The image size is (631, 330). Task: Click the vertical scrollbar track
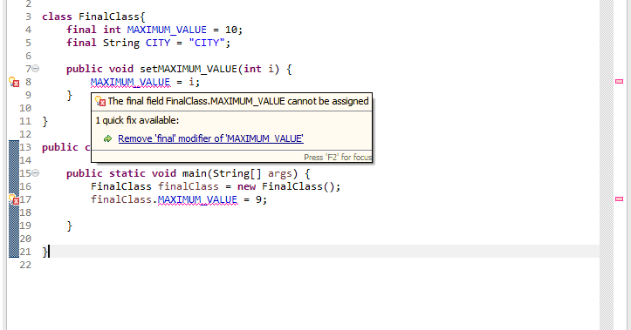606,165
